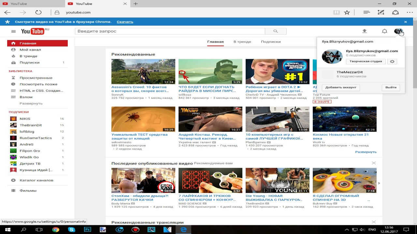Open the upload video icon

365,31
